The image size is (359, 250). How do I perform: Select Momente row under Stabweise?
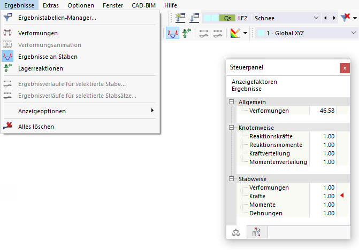coord(293,205)
